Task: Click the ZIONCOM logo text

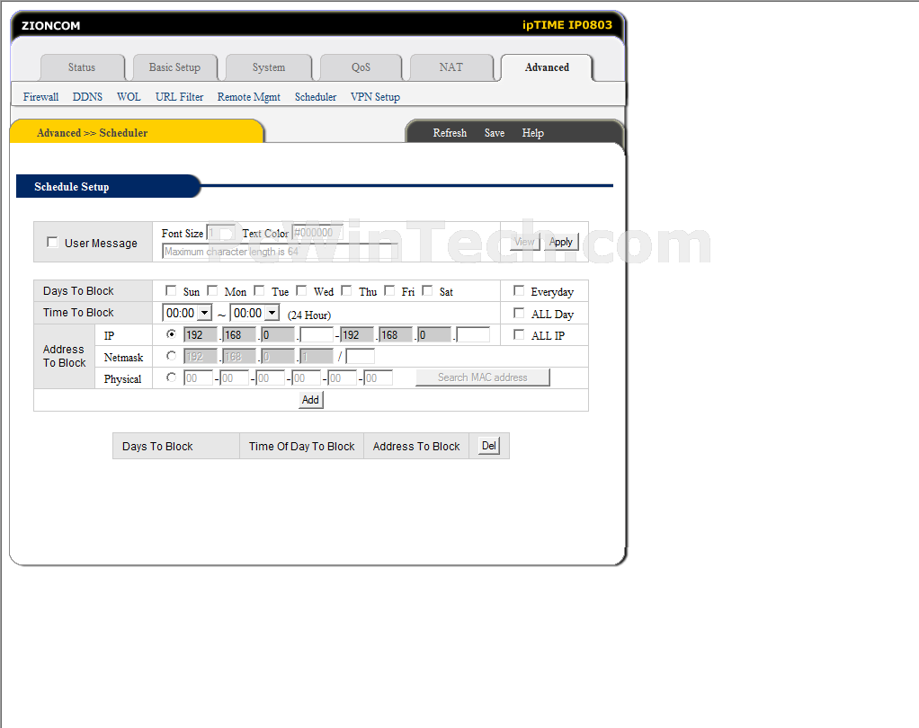Action: pos(51,26)
